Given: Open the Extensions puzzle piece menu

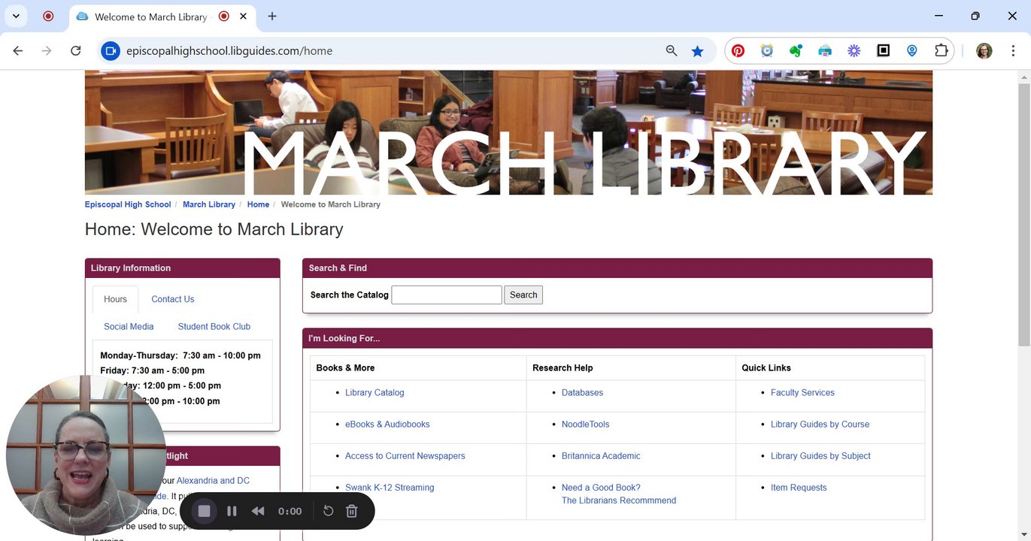Looking at the screenshot, I should (941, 50).
